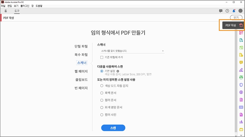The height and width of the screenshot is (137, 245).
Task: Expand the scanner selection dropdown
Action: [163, 51]
